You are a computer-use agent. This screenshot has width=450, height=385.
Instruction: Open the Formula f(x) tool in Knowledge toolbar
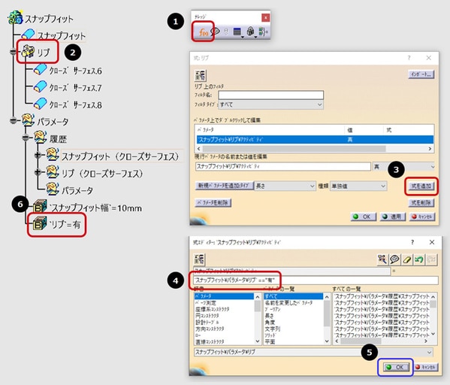(203, 32)
